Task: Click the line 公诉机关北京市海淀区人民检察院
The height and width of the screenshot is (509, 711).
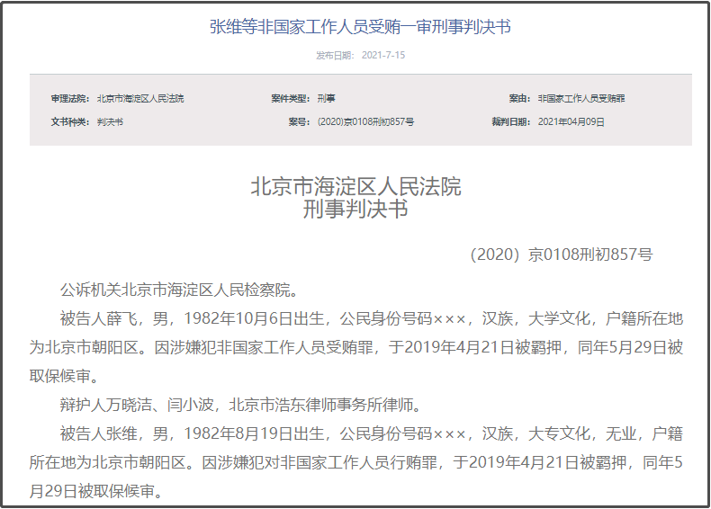Action: [x=179, y=290]
